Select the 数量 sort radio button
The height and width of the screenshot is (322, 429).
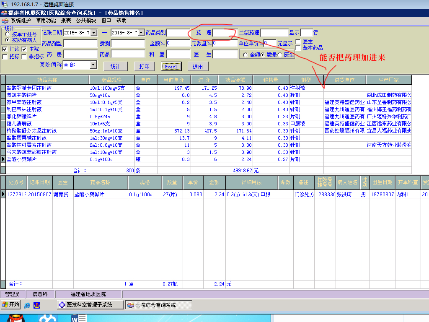tap(263, 55)
